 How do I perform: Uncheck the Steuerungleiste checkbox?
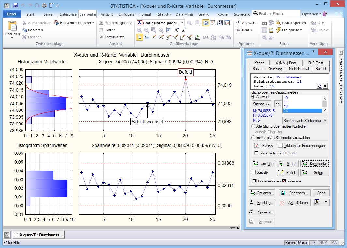101,23
